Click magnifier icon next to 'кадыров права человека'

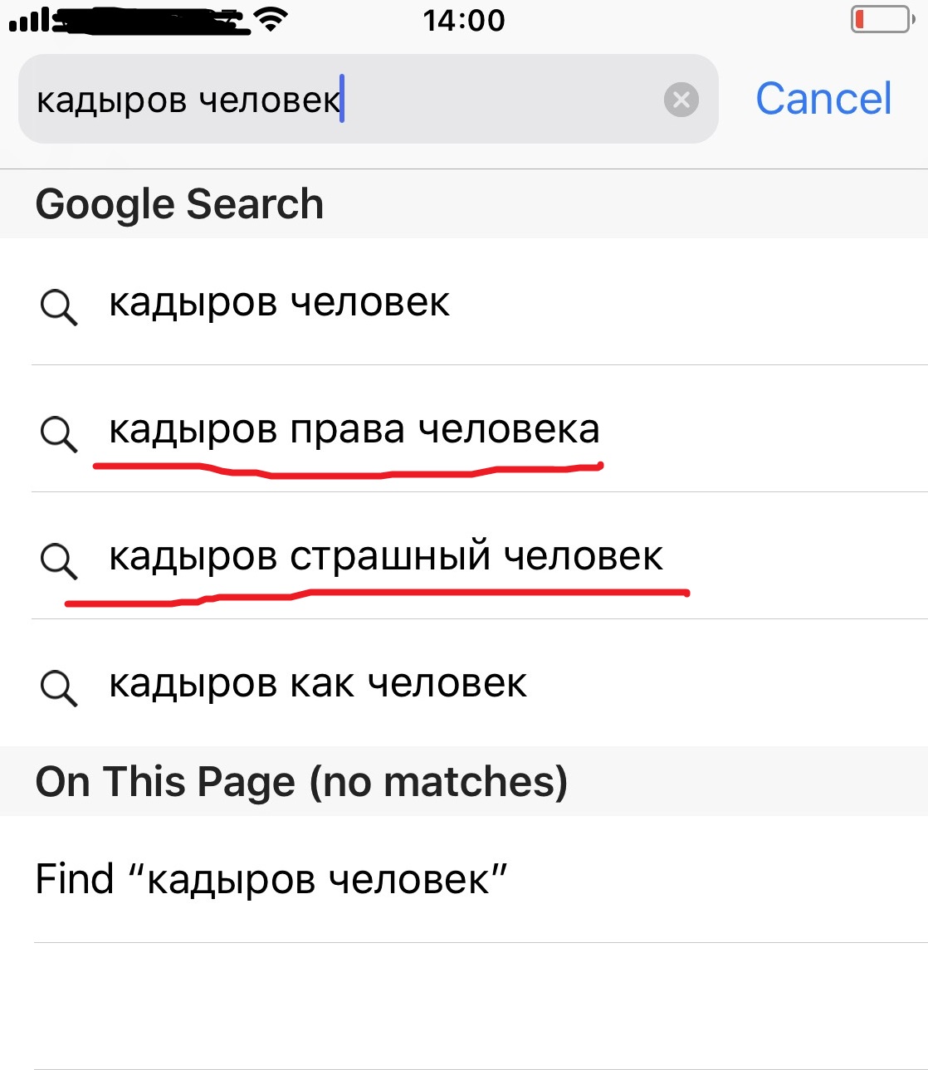tap(58, 433)
